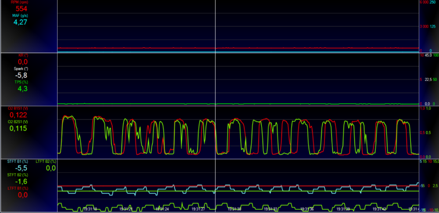Viewport: 439px width, 213px height.
Task: Click the Spark advance value -5,8
Action: coord(20,76)
